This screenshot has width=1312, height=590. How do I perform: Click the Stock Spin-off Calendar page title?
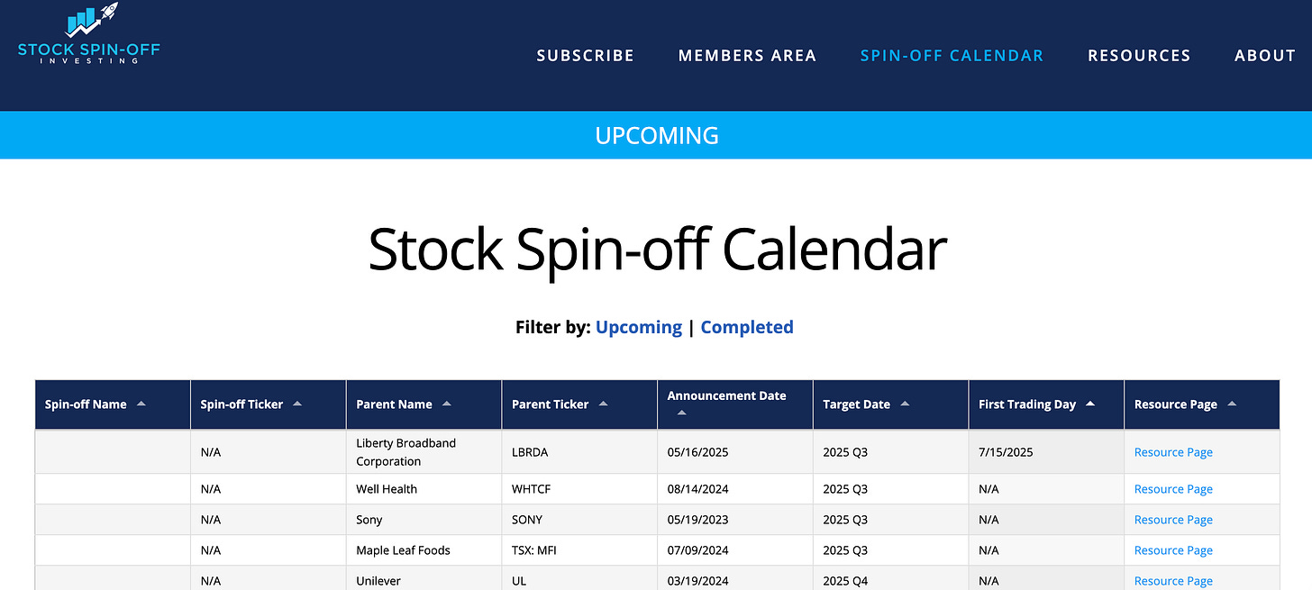pos(658,250)
